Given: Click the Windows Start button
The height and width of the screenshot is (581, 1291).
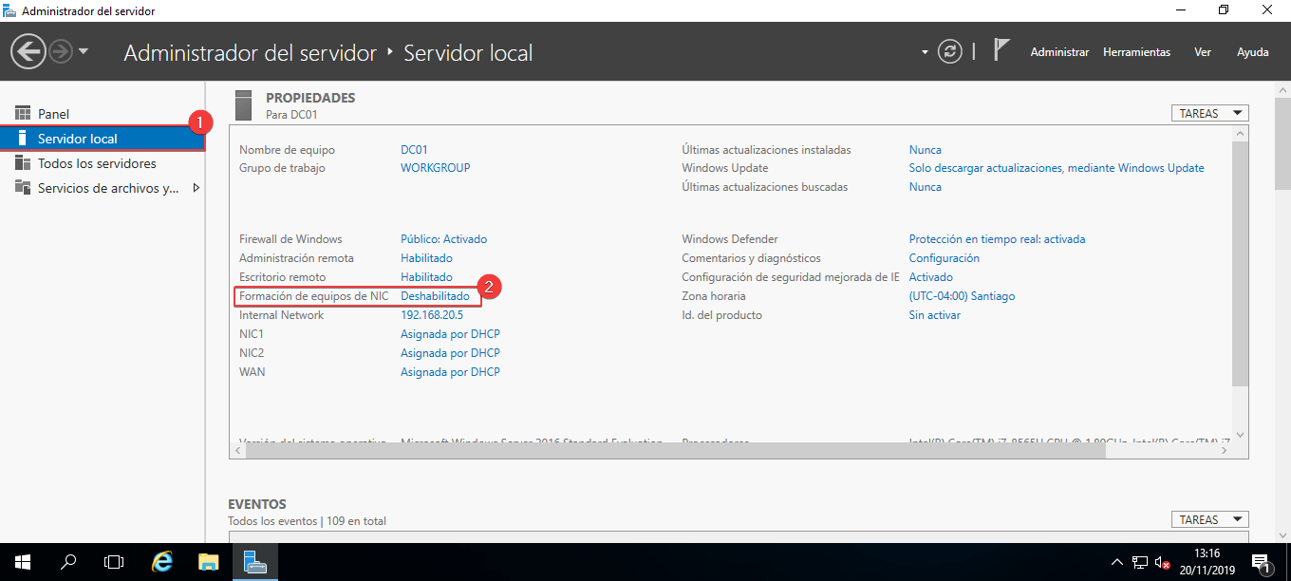Looking at the screenshot, I should 21,561.
